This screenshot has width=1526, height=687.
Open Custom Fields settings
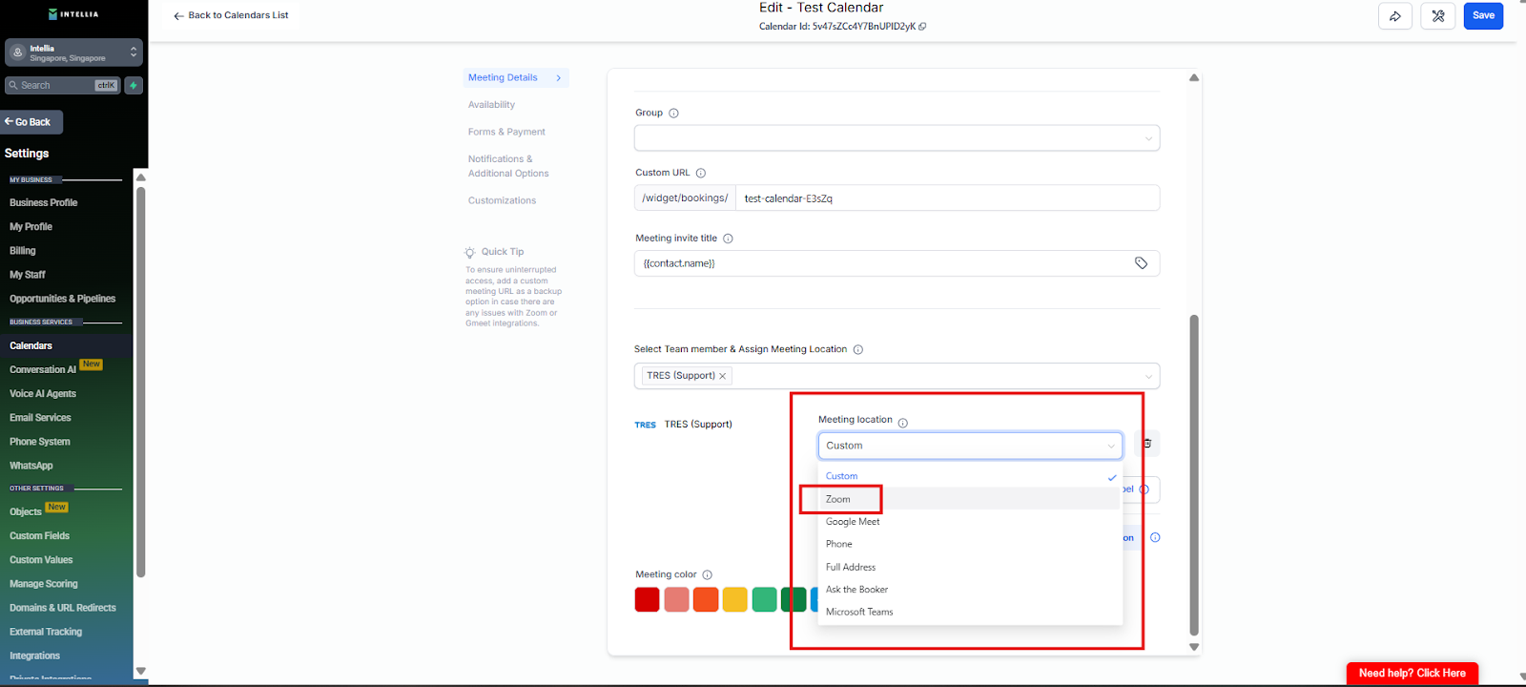pos(40,536)
